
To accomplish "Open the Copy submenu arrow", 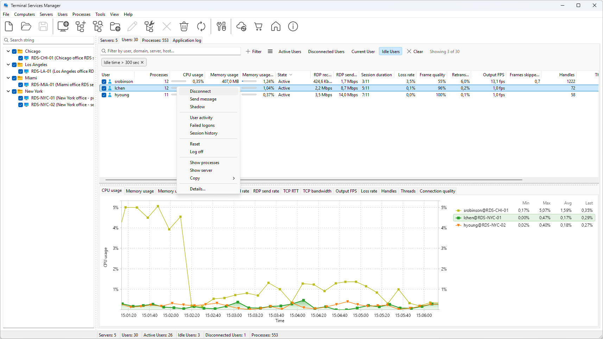I will 234,178.
